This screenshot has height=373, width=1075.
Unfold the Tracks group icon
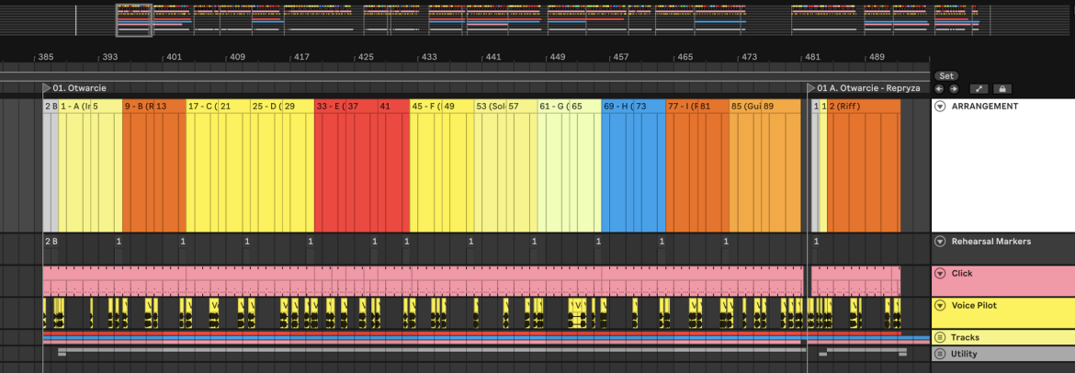(x=940, y=337)
